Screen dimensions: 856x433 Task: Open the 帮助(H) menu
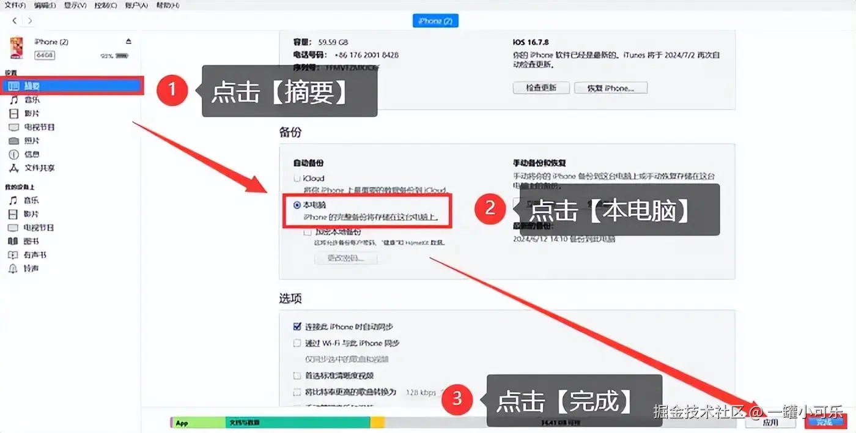167,6
